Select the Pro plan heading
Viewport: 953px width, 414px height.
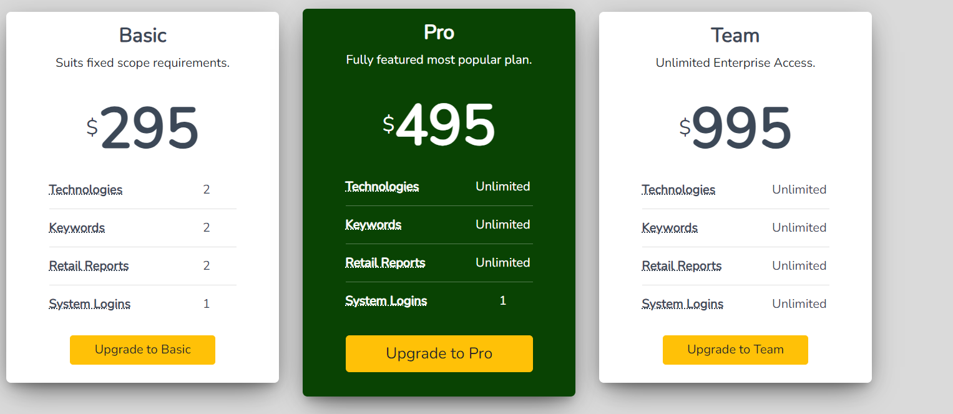(439, 32)
